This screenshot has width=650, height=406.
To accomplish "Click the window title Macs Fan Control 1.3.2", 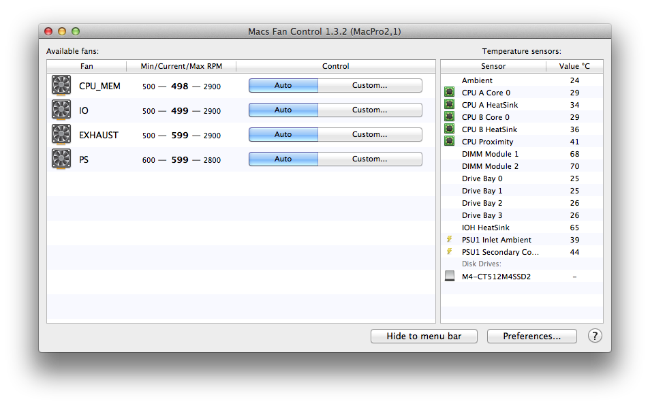I will [x=324, y=31].
